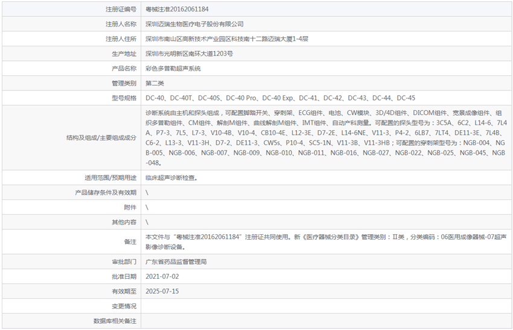The image size is (513, 330).
Task: Select remark text starting 本文件与
Action: (x=326, y=242)
